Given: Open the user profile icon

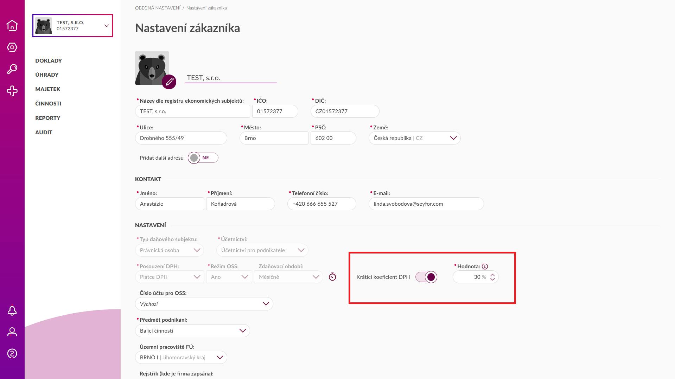Looking at the screenshot, I should tap(12, 332).
